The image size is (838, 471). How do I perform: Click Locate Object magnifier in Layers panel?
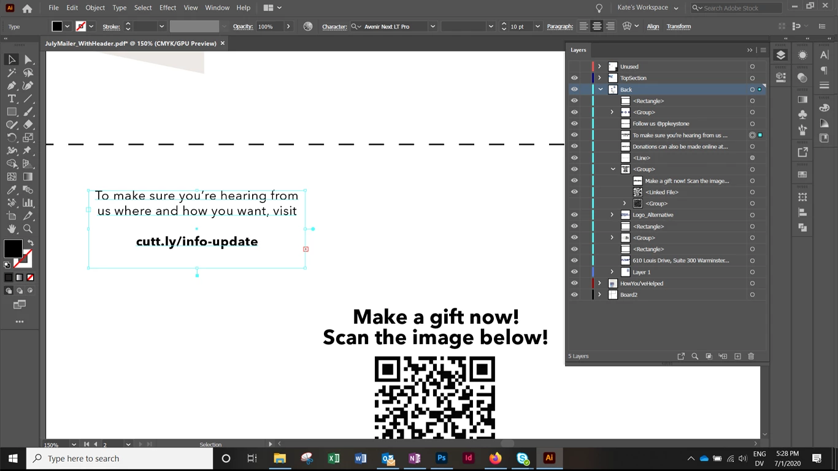(695, 356)
